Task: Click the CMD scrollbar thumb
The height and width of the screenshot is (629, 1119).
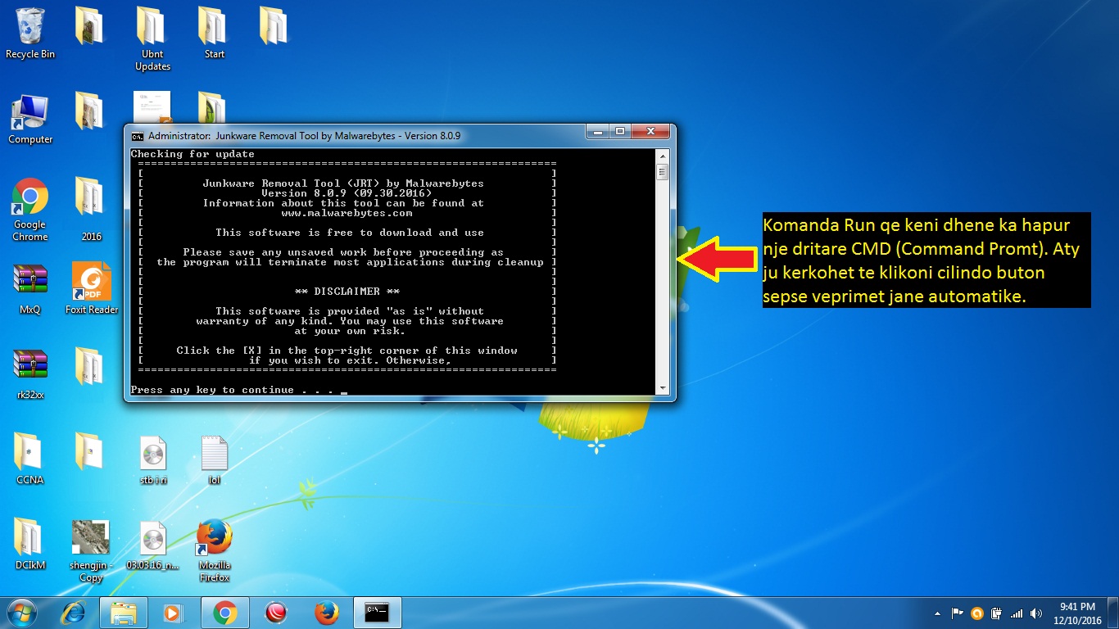Action: tap(662, 172)
